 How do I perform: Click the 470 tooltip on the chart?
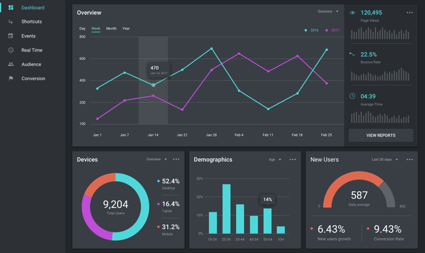coord(159,70)
